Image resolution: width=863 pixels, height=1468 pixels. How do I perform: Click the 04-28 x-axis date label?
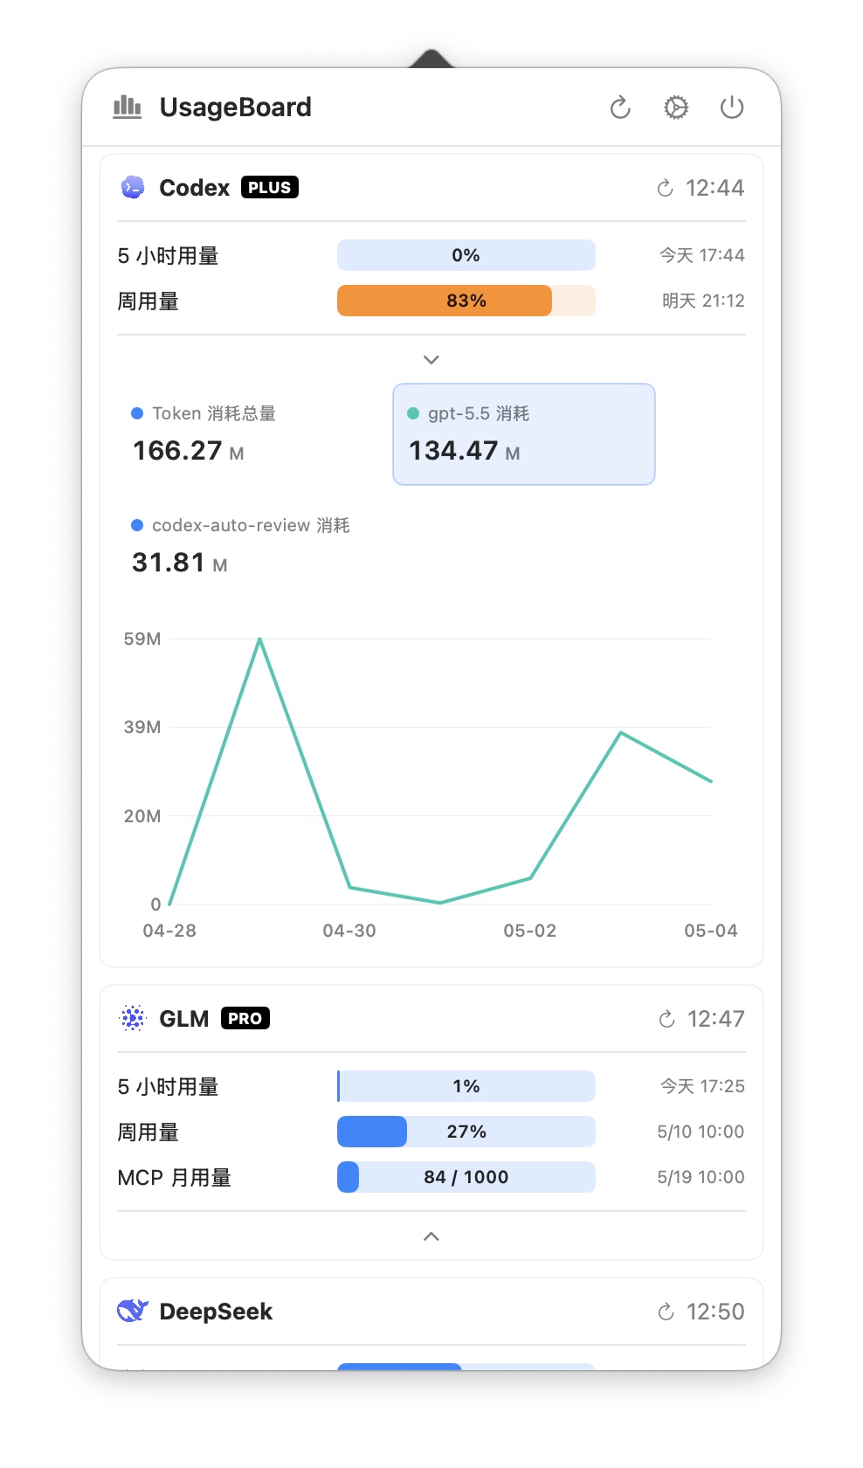click(x=169, y=931)
